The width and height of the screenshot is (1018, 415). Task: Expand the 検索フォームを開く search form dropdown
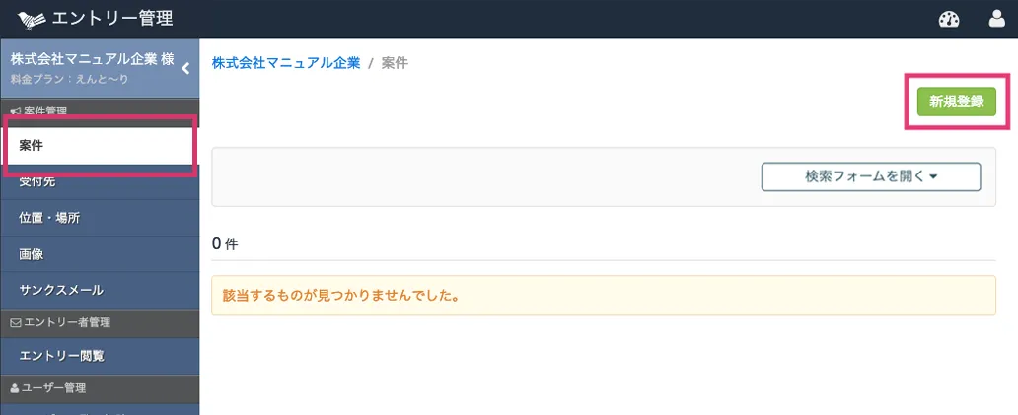pos(870,176)
